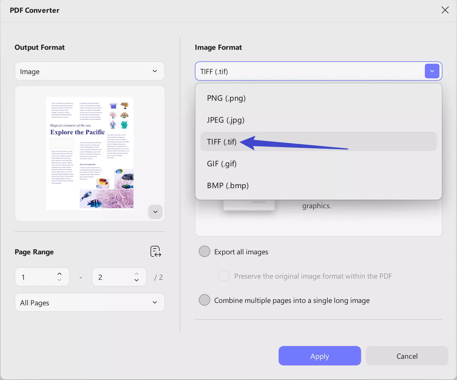Click the custom page range icon
Viewport: 457px width, 380px height.
pyautogui.click(x=155, y=251)
